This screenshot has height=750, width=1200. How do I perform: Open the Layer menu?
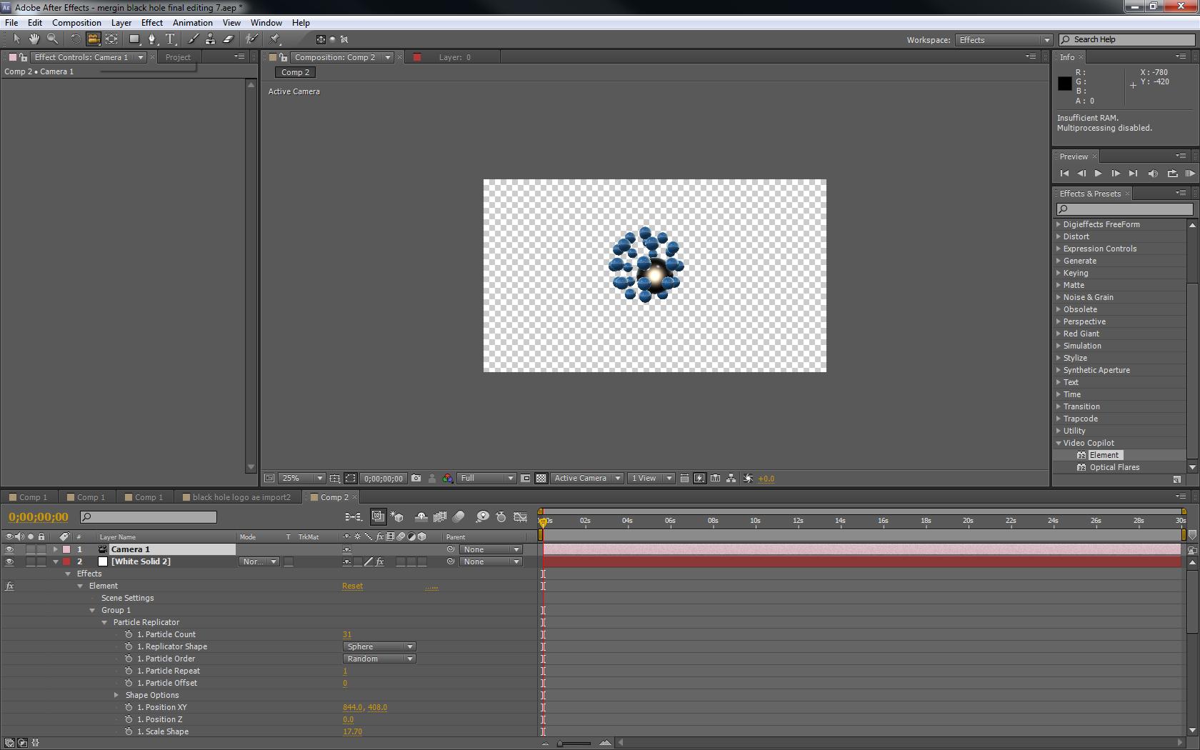[121, 23]
